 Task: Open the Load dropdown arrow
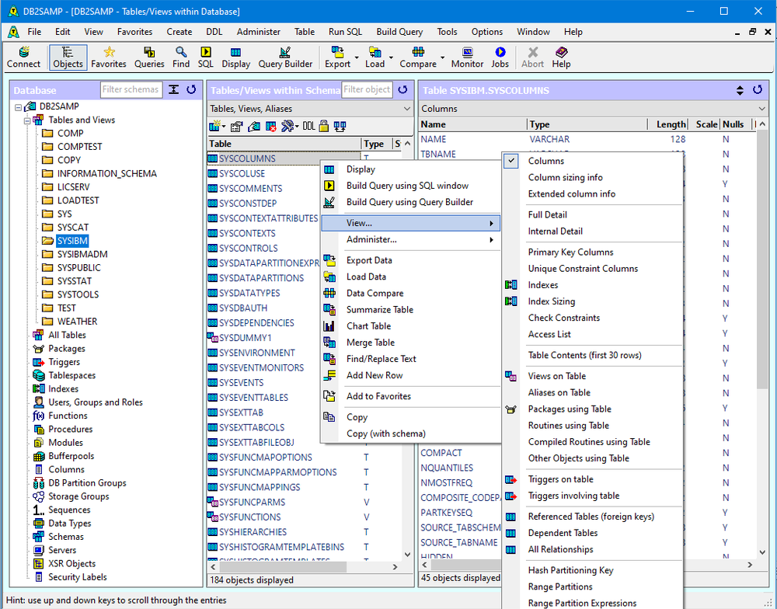point(391,57)
